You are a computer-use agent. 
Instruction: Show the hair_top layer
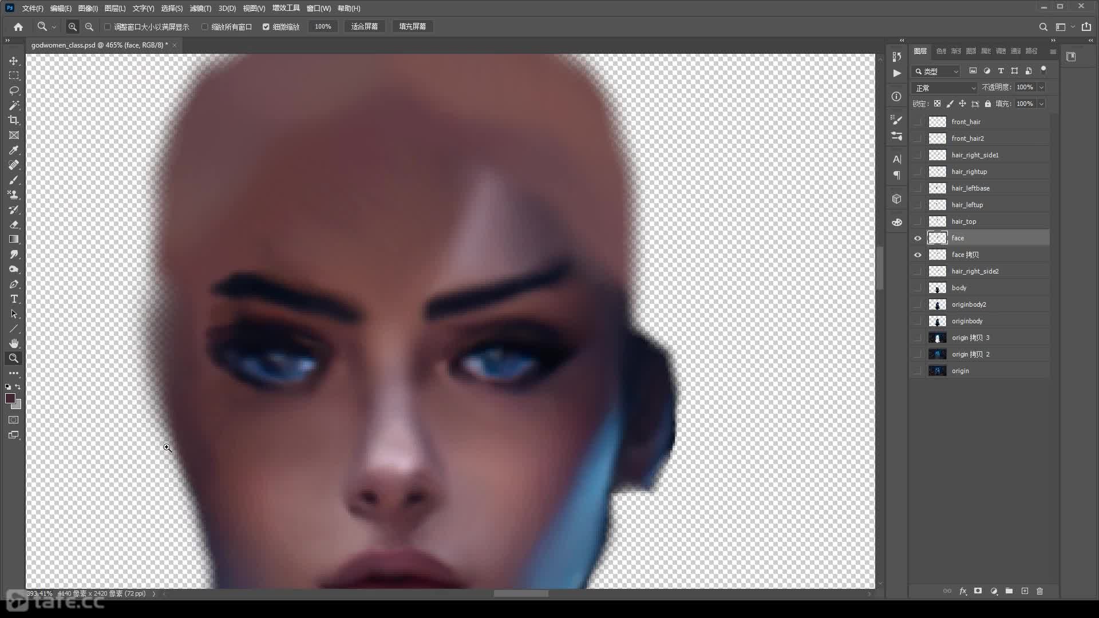point(918,221)
